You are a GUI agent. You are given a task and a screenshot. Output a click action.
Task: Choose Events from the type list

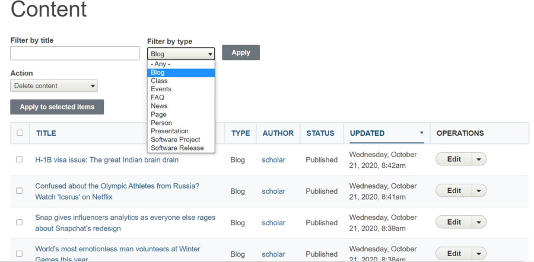click(x=161, y=89)
